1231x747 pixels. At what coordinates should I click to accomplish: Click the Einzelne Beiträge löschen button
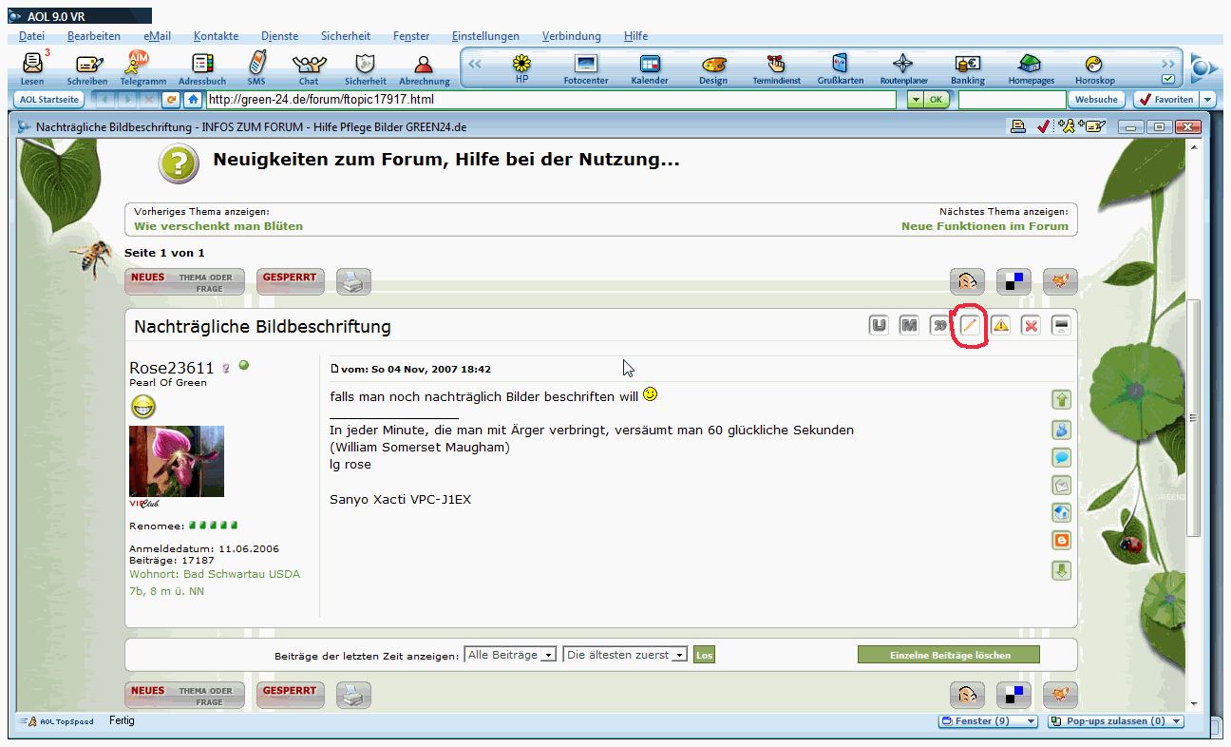point(948,655)
